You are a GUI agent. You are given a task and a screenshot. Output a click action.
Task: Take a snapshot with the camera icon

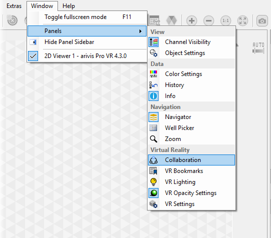tap(262, 21)
